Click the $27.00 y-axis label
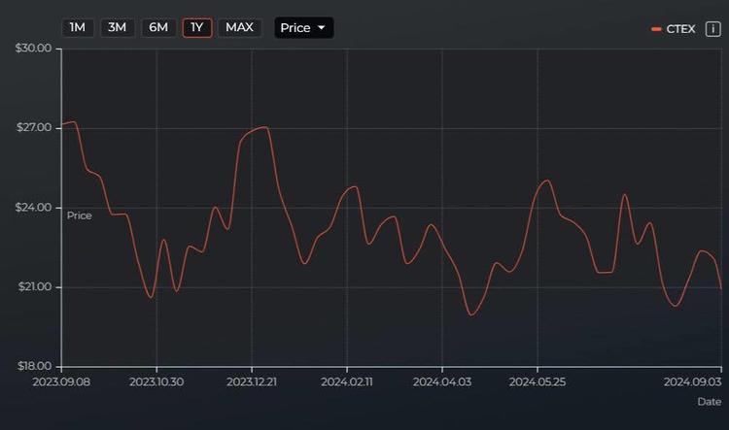The image size is (729, 430). 33,128
